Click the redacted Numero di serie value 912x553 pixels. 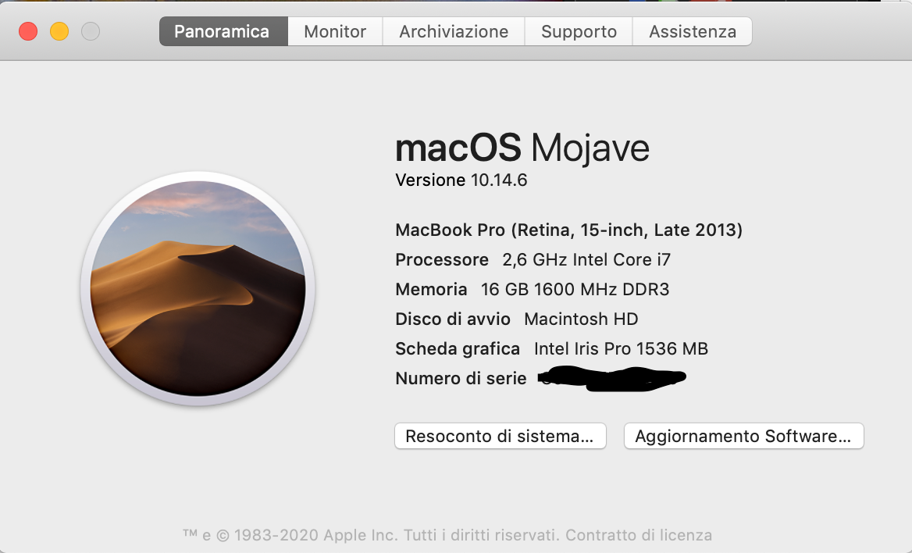(612, 379)
